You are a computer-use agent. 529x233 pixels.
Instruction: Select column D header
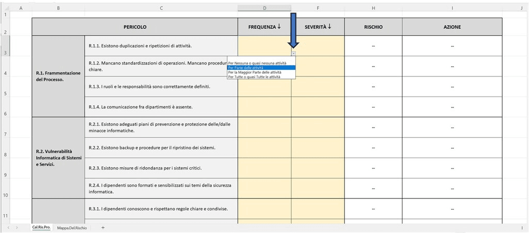(x=264, y=8)
